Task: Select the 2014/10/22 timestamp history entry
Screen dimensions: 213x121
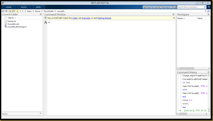Action: [193, 111]
